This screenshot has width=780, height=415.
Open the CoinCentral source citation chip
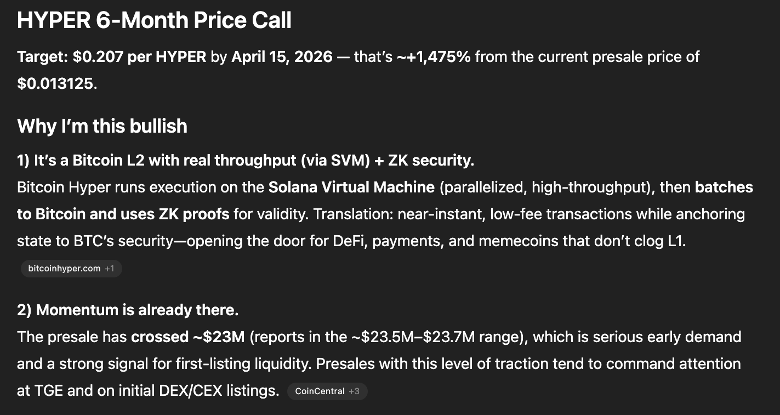click(x=320, y=391)
